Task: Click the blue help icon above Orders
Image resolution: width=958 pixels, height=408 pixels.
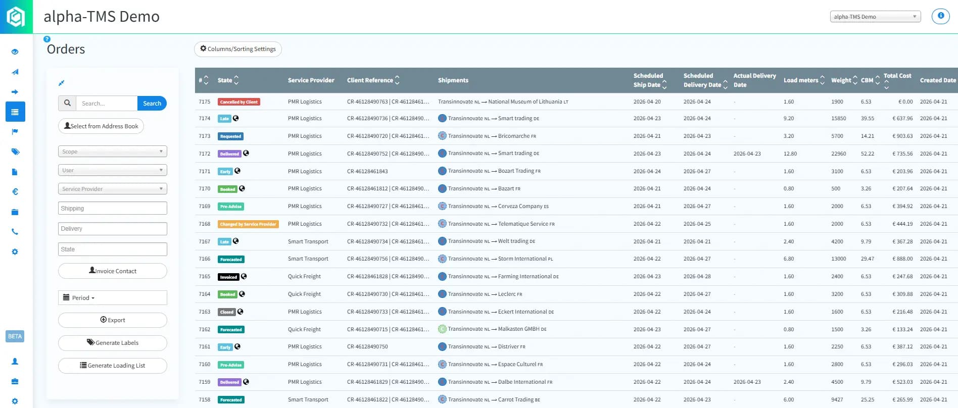Action: point(47,39)
